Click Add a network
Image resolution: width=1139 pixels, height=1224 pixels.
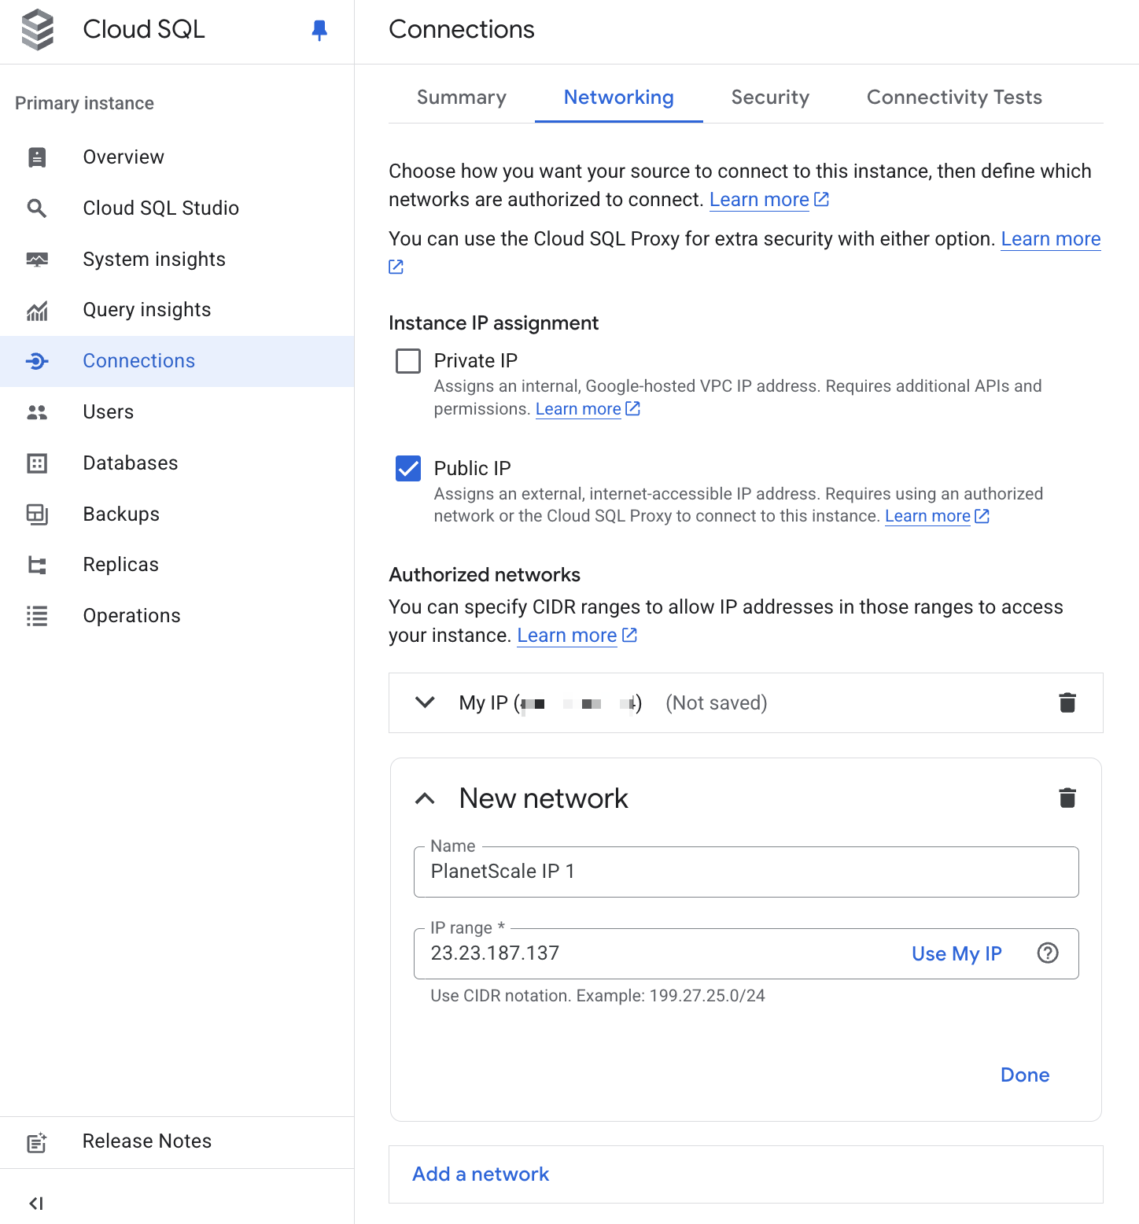tap(480, 1174)
